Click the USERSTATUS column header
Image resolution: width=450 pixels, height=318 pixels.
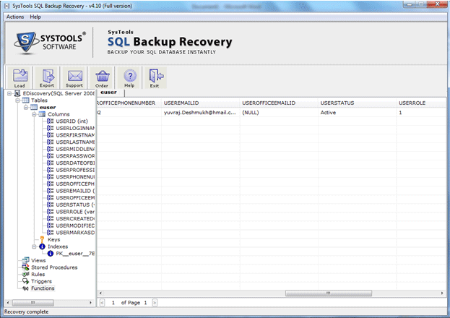(x=337, y=103)
